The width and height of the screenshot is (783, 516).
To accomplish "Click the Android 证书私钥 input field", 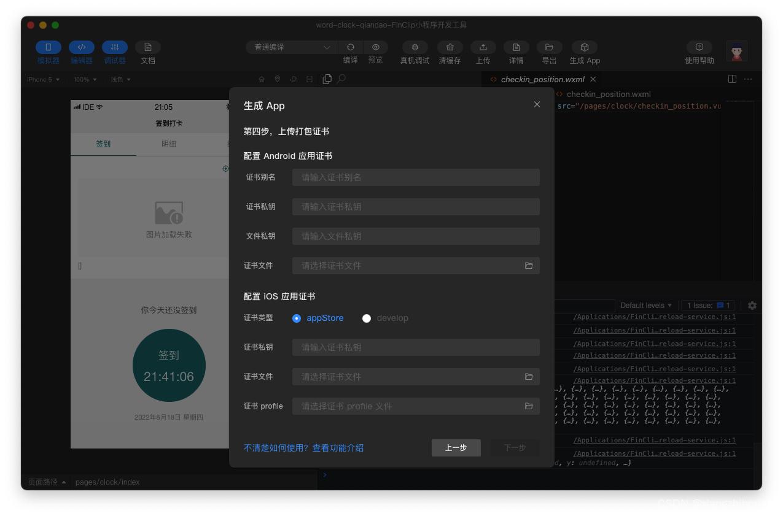I will 416,207.
